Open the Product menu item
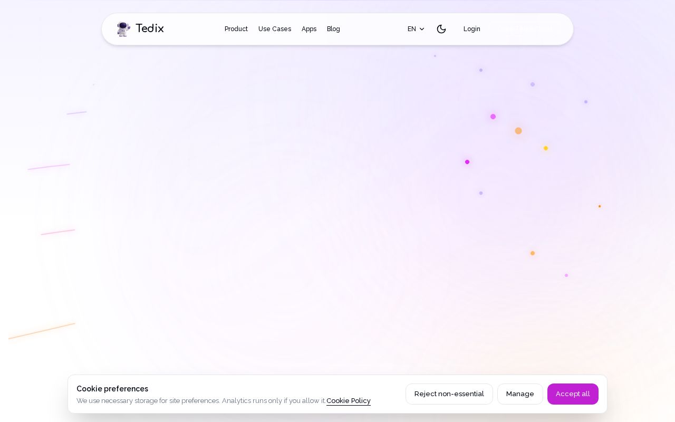 coord(236,29)
